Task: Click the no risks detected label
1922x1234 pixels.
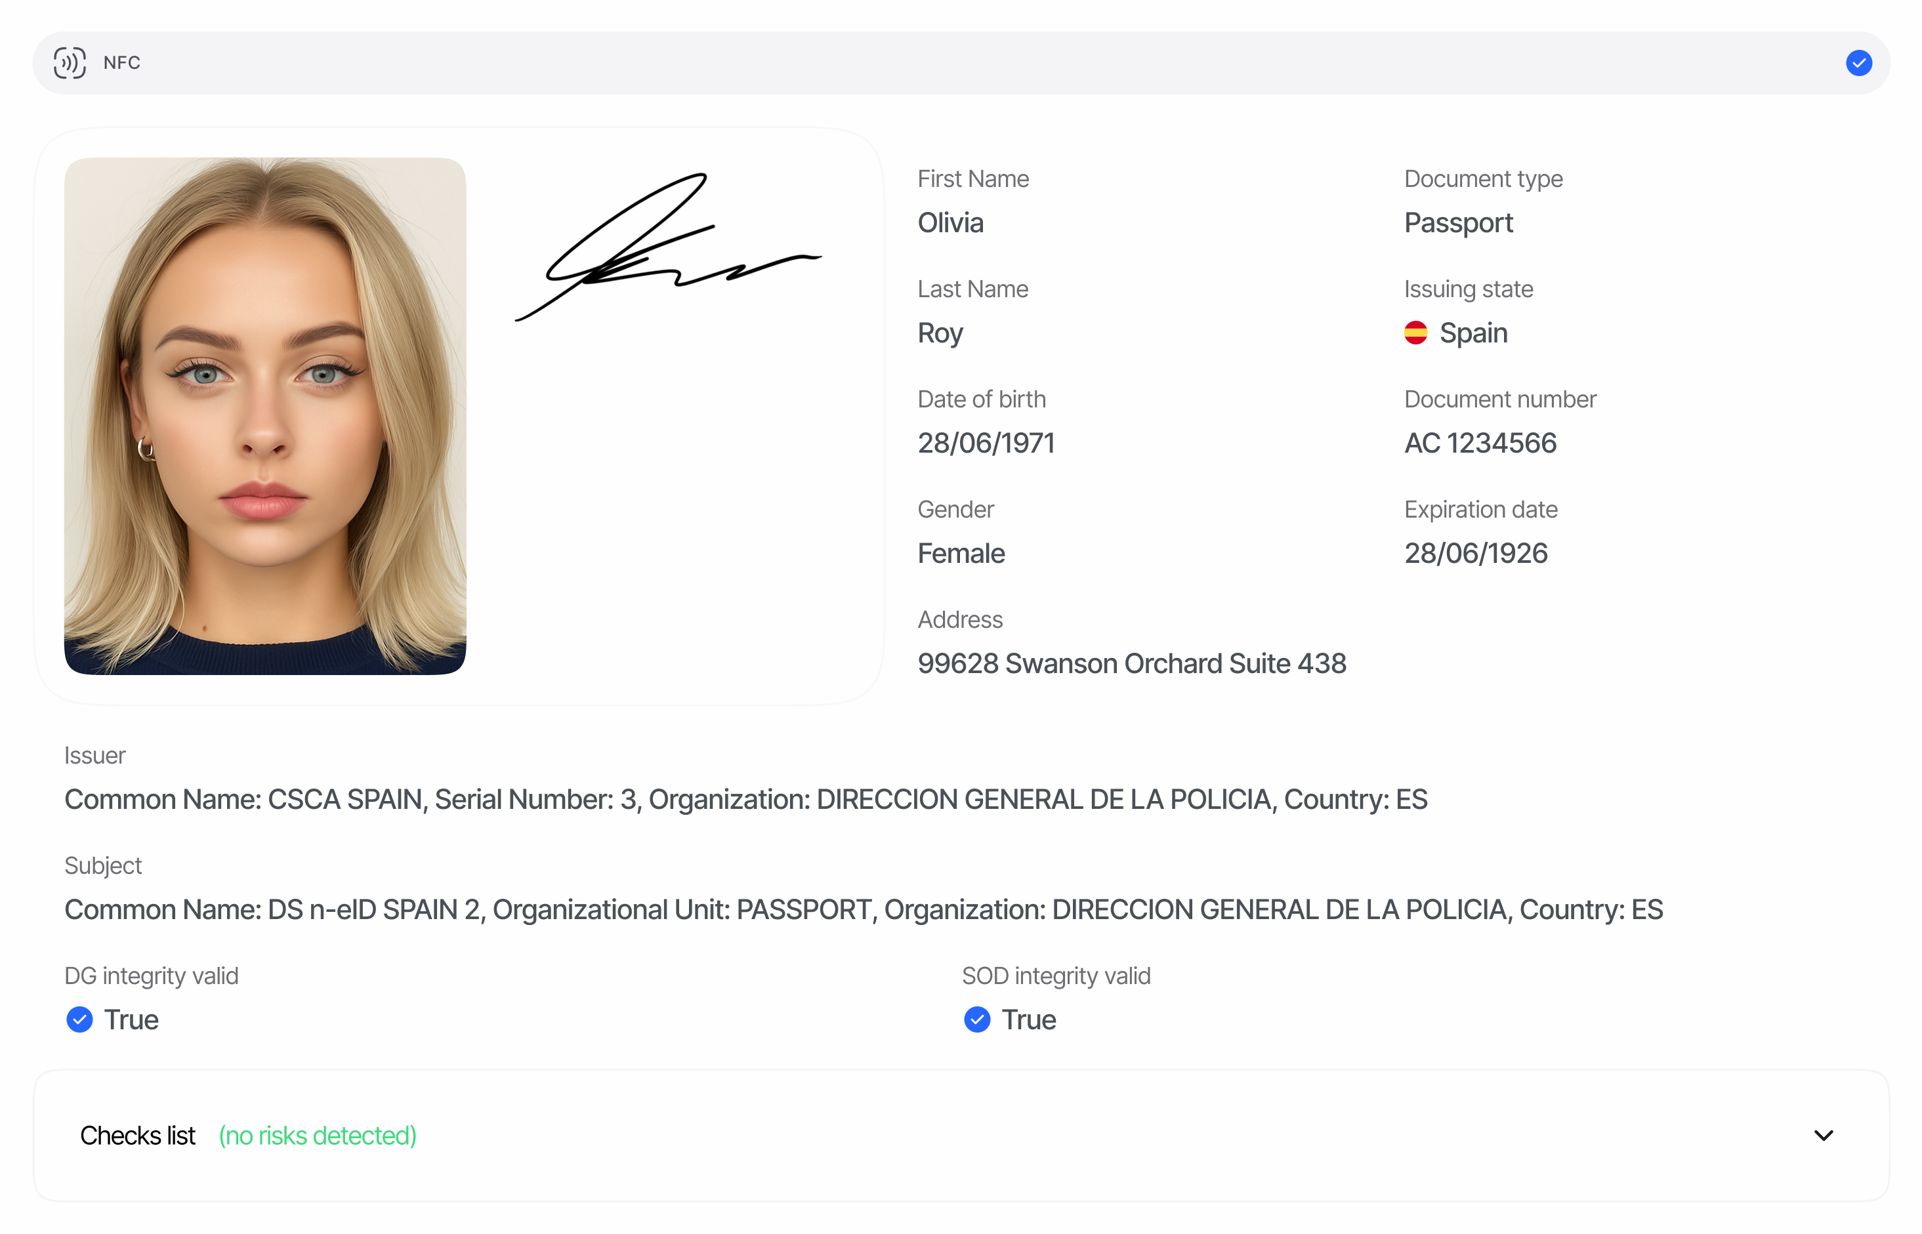Action: 318,1136
